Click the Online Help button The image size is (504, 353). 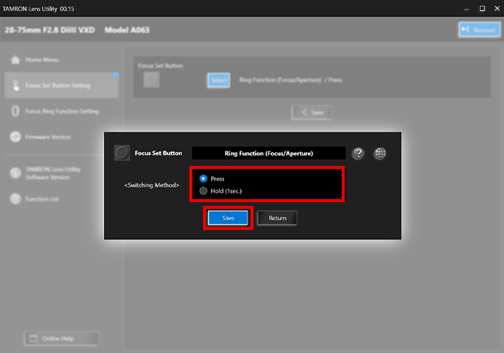pyautogui.click(x=61, y=338)
